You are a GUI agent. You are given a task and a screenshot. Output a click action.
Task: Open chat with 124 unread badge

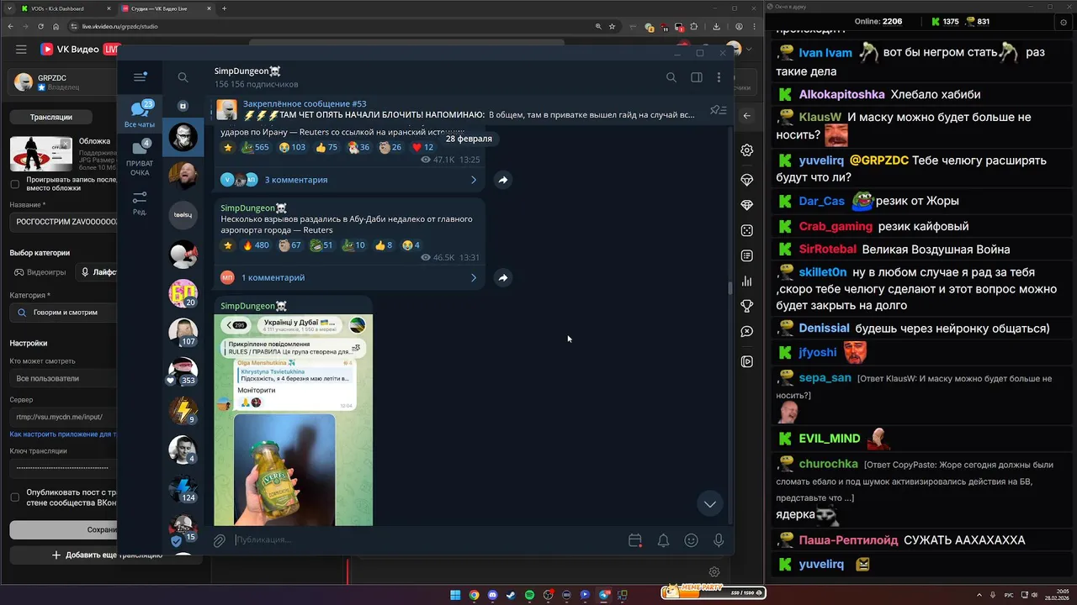tap(183, 489)
